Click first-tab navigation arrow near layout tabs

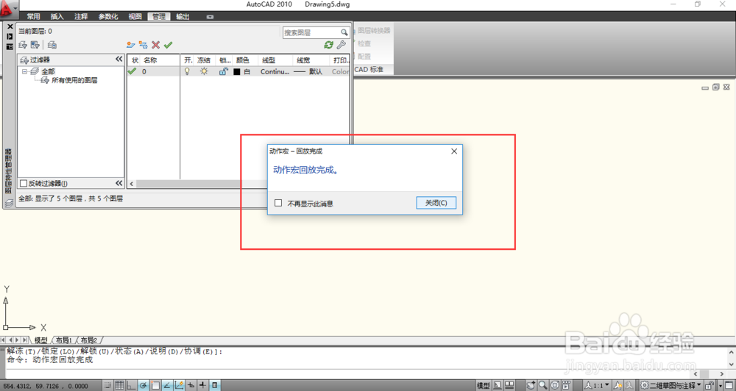point(4,340)
